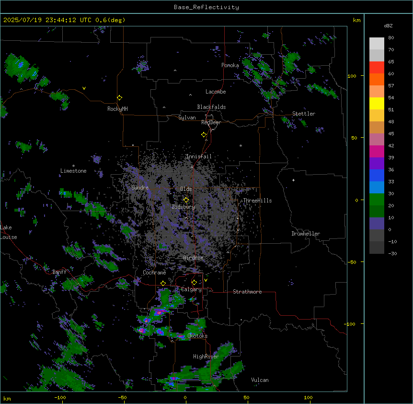The width and height of the screenshot is (413, 404).
Task: Click the yellow diamond marker below Cochrane
Action: (x=163, y=283)
